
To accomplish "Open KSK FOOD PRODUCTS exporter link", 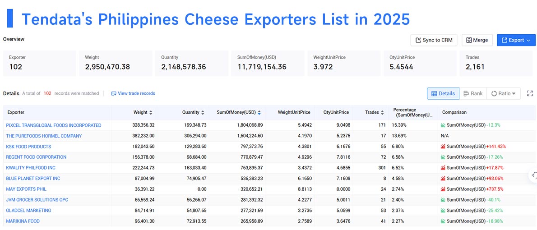I will click(28, 147).
